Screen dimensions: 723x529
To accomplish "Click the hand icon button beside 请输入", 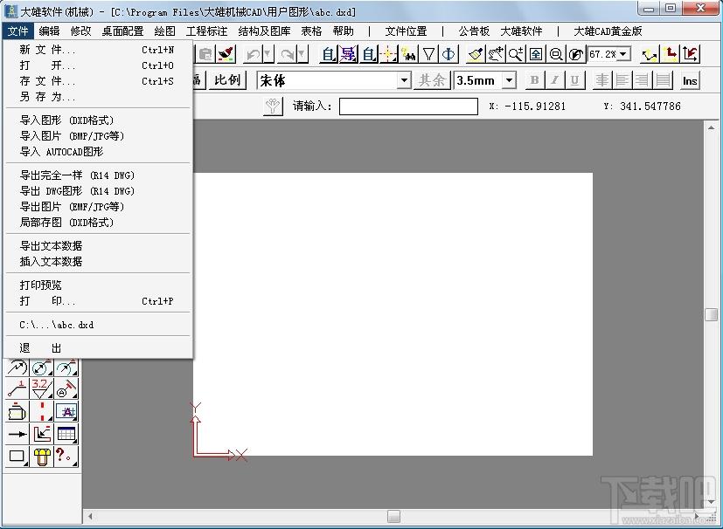I will pos(273,106).
